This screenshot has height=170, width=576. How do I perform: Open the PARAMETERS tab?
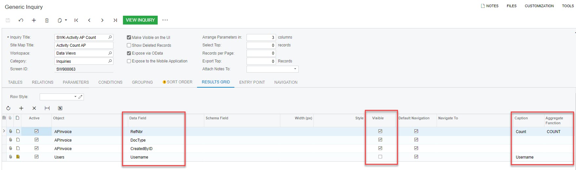point(76,82)
